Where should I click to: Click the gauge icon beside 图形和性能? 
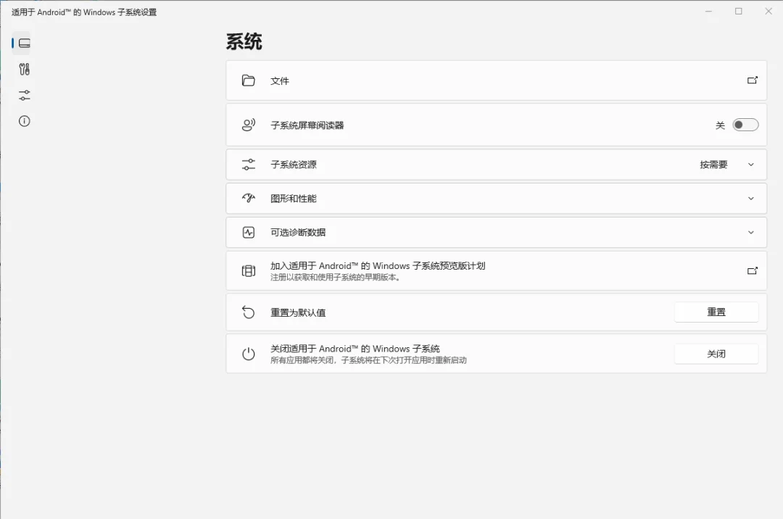(x=248, y=198)
